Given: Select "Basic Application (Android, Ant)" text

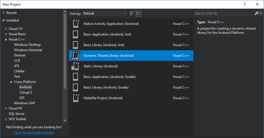Looking at the screenshot, I should point(107,34).
